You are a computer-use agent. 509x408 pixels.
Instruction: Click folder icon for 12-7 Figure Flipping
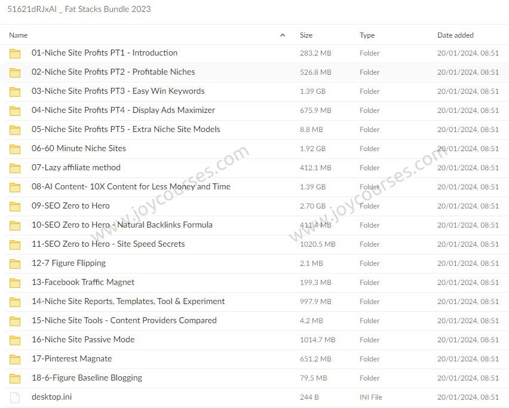[x=14, y=263]
